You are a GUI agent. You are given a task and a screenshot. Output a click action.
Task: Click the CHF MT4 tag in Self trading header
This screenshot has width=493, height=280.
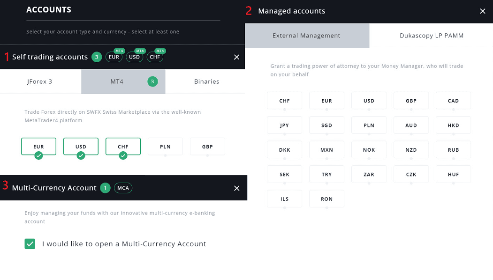[155, 57]
